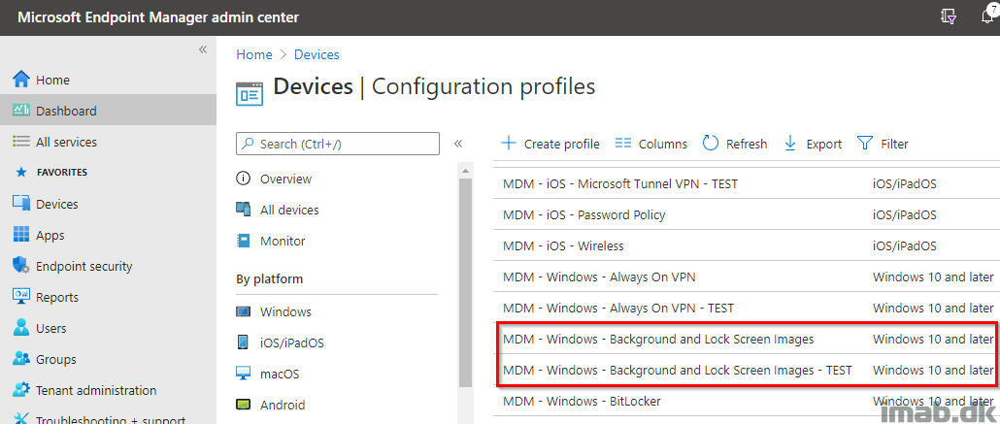1000x424 pixels.
Task: Click the Create profile plus icon
Action: click(x=509, y=143)
